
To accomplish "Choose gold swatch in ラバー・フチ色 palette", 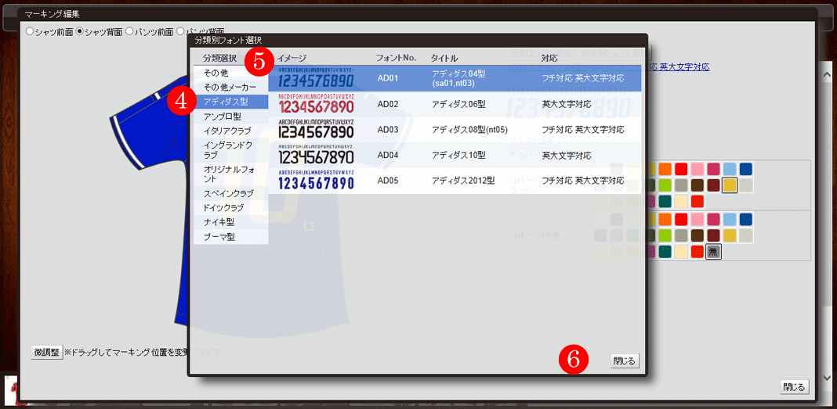I will [730, 235].
